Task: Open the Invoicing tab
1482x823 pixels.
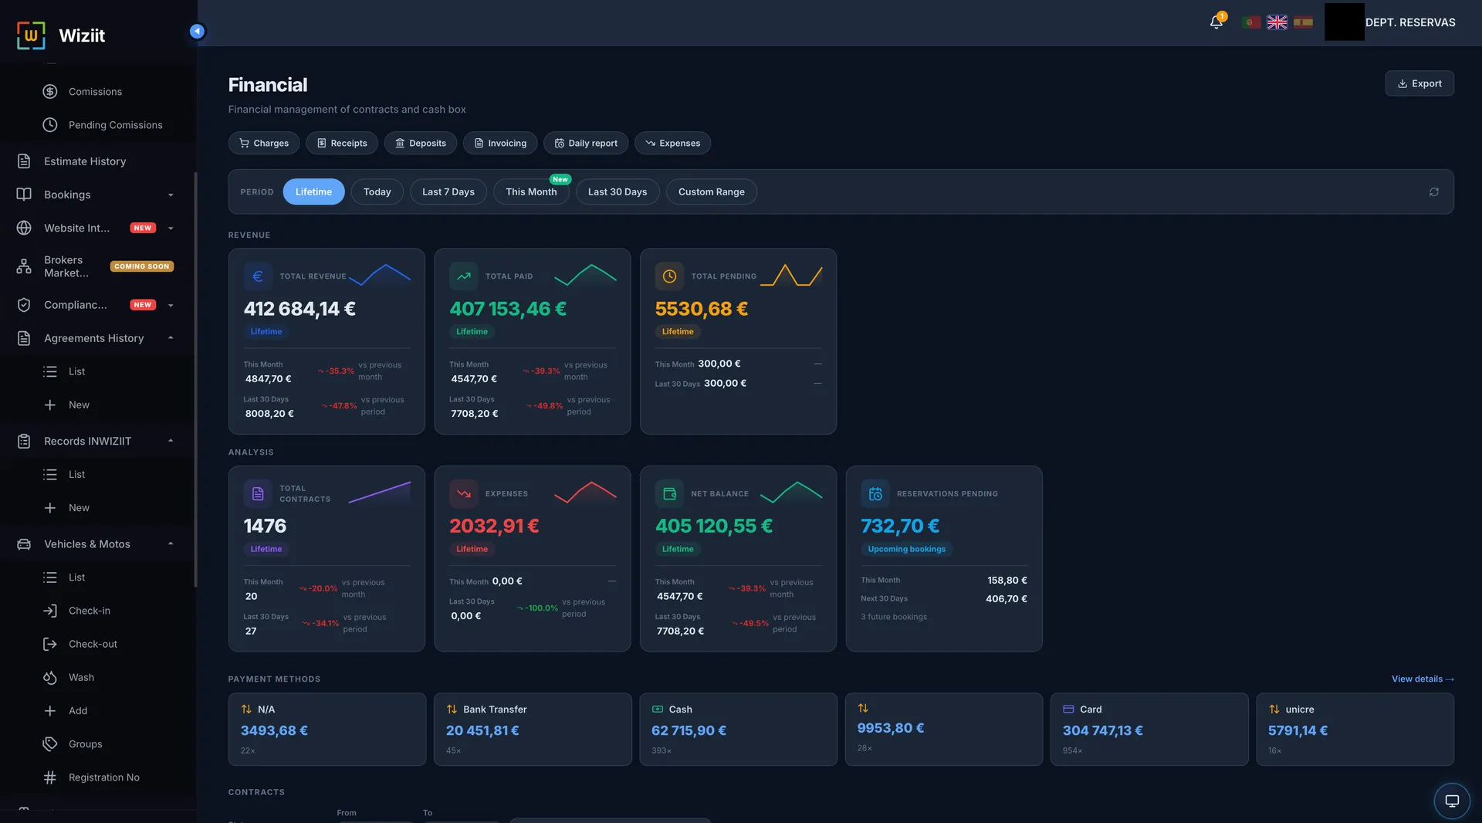Action: (x=500, y=143)
